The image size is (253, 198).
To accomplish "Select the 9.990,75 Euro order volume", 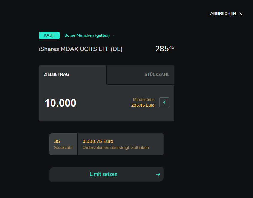I will coord(98,141).
